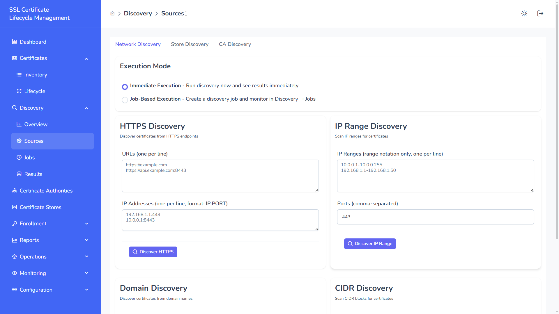Click the eye icon next to Monitoring

pyautogui.click(x=14, y=273)
